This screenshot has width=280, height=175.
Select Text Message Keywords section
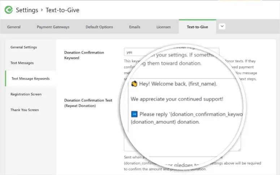[31, 78]
